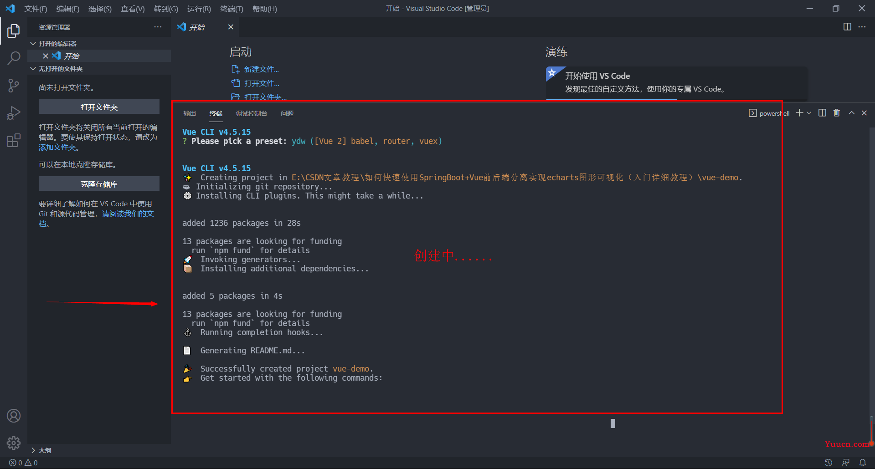Close the terminal panel

(864, 112)
